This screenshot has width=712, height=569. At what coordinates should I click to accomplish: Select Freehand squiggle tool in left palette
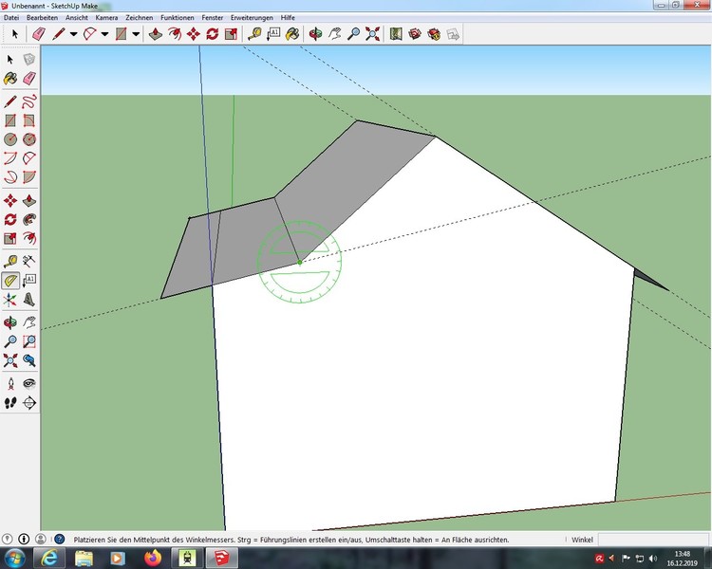(x=29, y=101)
